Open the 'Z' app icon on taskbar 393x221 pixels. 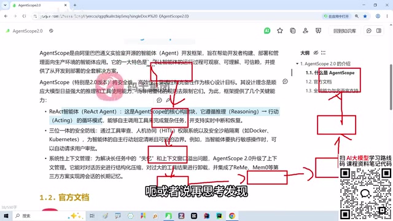(x=181, y=215)
